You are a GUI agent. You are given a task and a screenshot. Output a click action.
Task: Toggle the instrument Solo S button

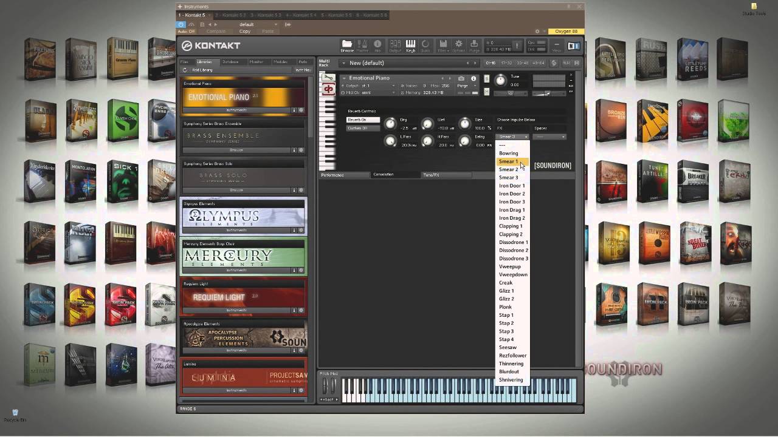[x=486, y=79]
